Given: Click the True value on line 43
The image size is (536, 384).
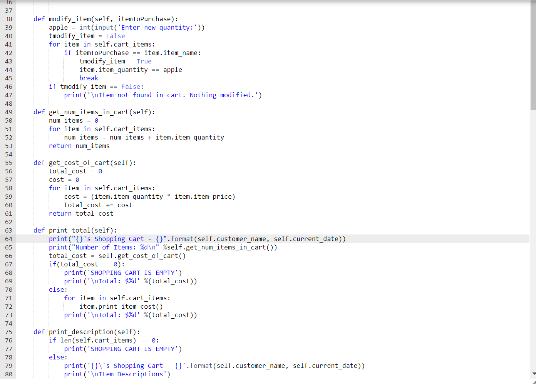Looking at the screenshot, I should (x=144, y=61).
